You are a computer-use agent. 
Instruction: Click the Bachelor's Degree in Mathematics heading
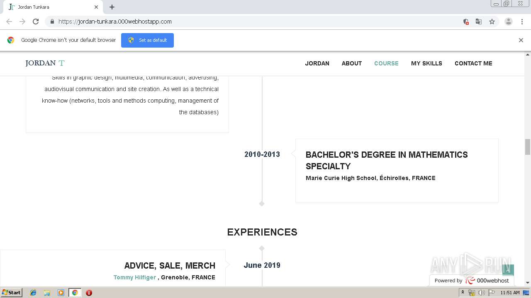pyautogui.click(x=387, y=161)
